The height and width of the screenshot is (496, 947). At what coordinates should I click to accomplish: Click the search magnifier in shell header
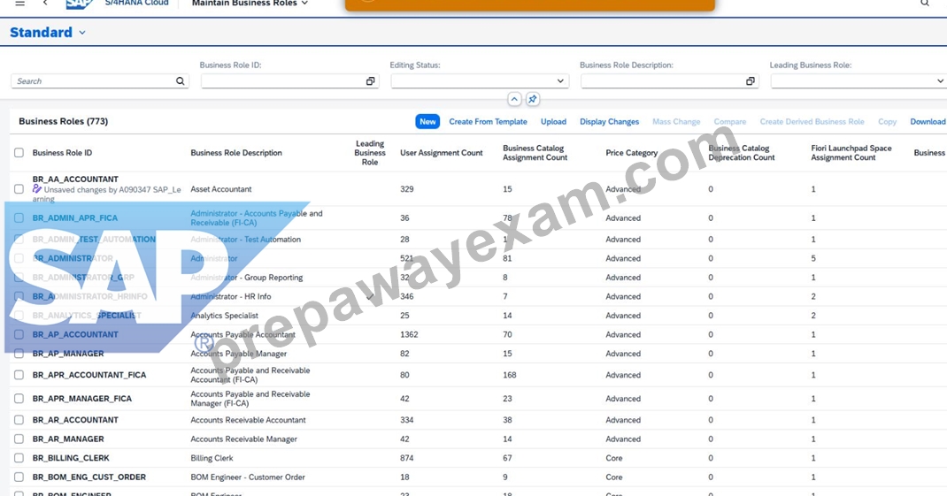click(925, 3)
